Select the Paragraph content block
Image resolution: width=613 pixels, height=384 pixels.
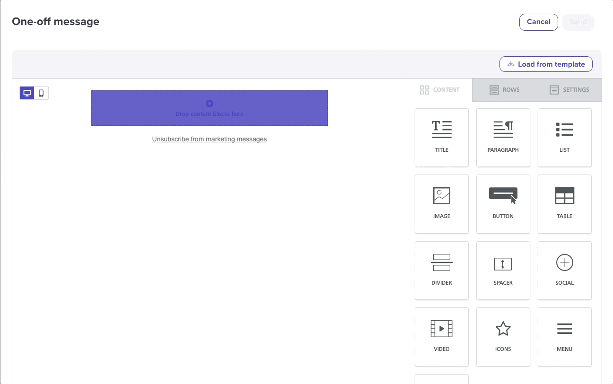503,137
